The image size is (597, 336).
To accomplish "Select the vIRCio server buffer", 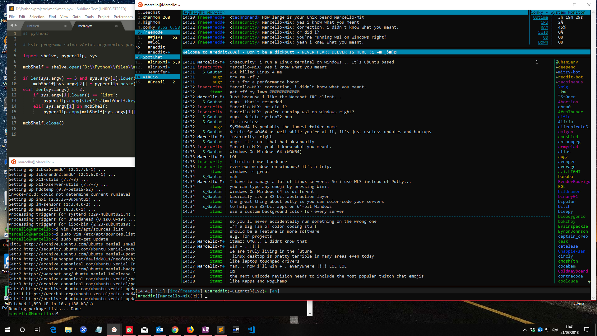I will click(x=158, y=77).
